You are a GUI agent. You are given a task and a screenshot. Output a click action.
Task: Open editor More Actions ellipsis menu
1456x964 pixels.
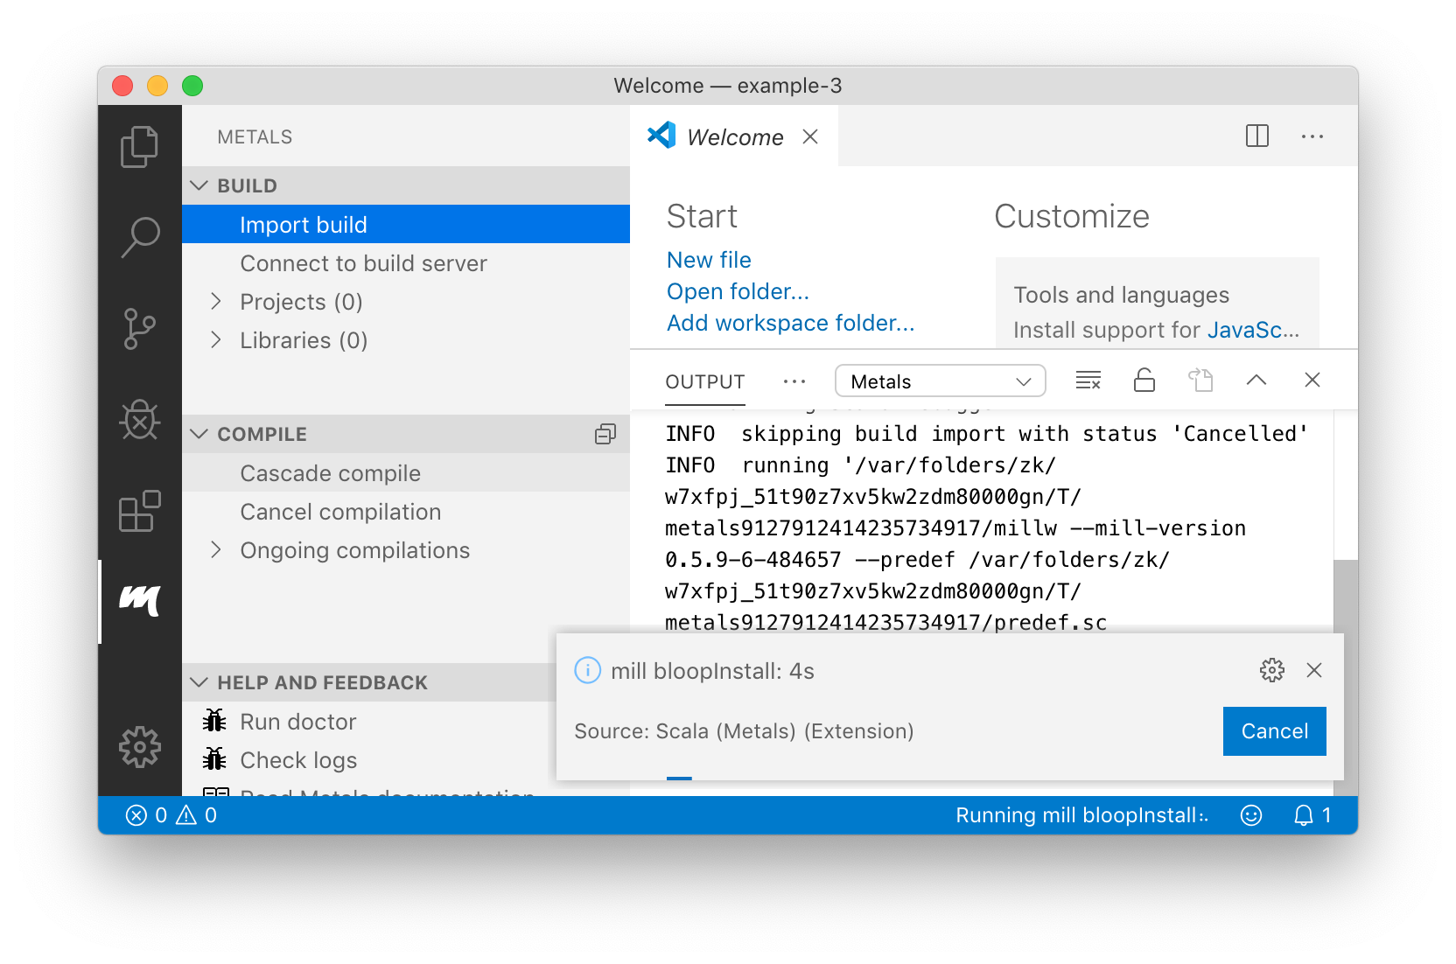[x=1312, y=136]
